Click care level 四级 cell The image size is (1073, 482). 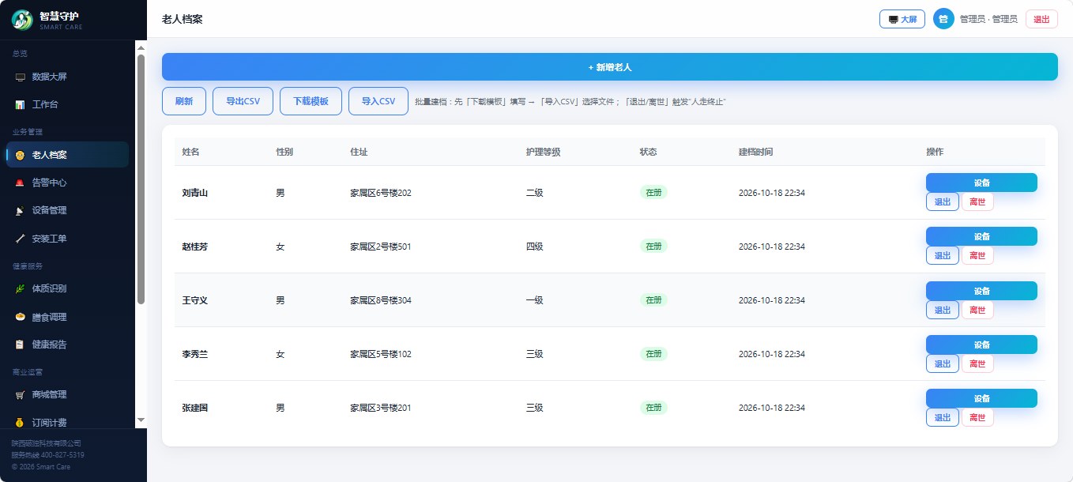pyautogui.click(x=535, y=247)
